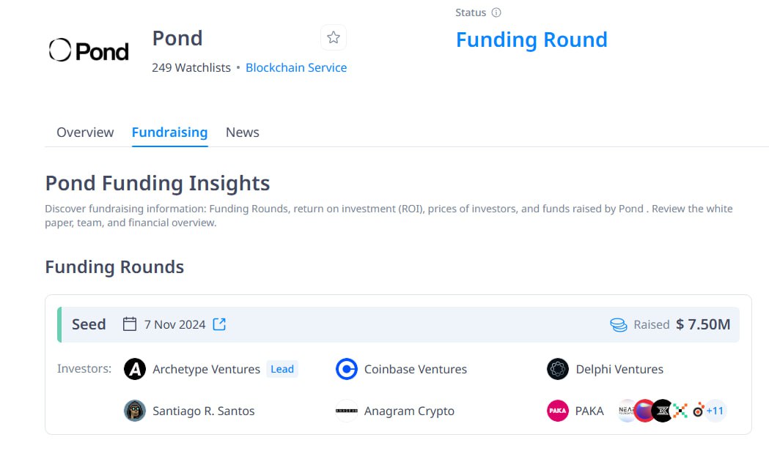Open the News tab
The image size is (769, 470).
242,133
